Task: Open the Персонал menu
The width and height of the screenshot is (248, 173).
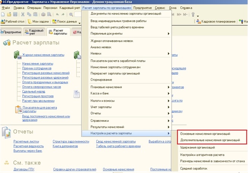Action: coord(50,8)
